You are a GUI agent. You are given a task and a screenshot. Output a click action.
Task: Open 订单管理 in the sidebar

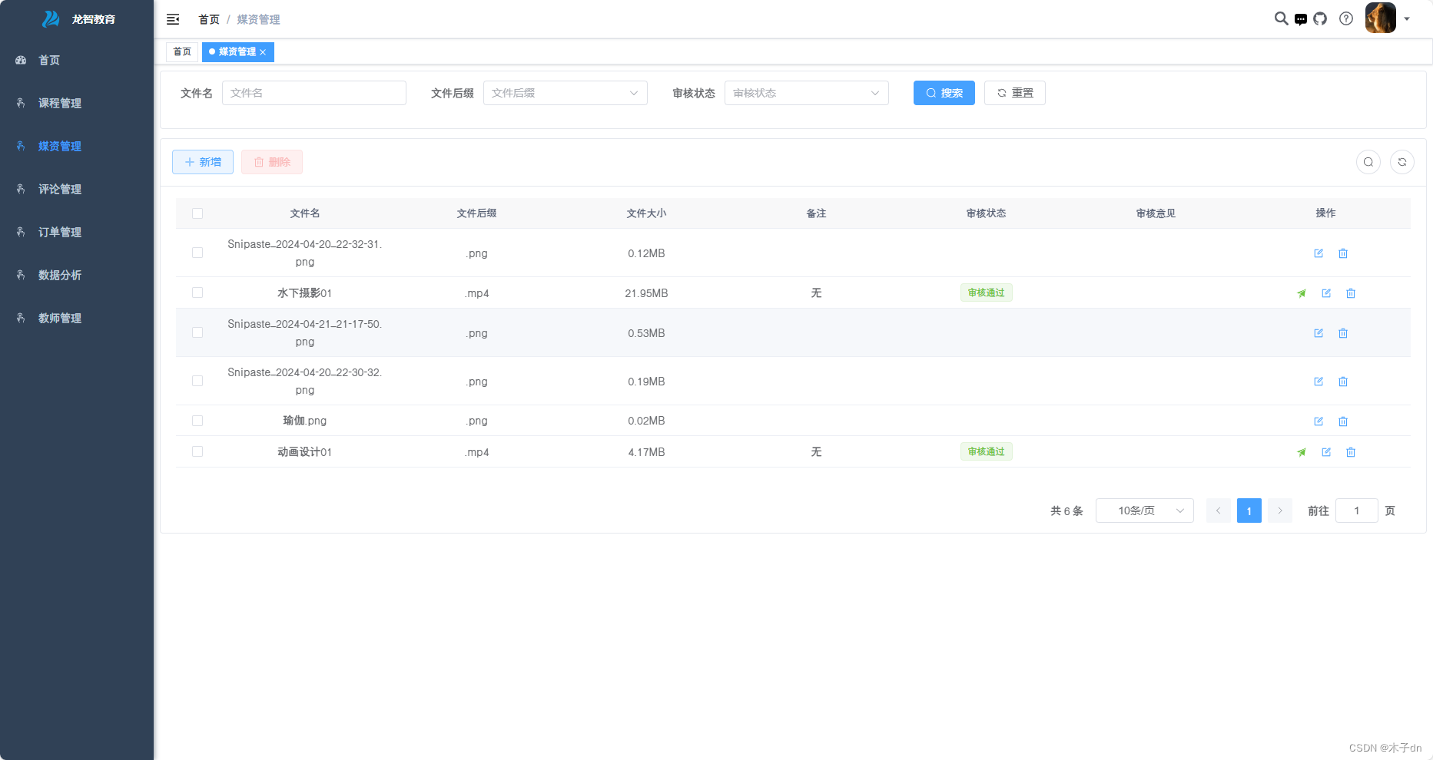pos(77,232)
